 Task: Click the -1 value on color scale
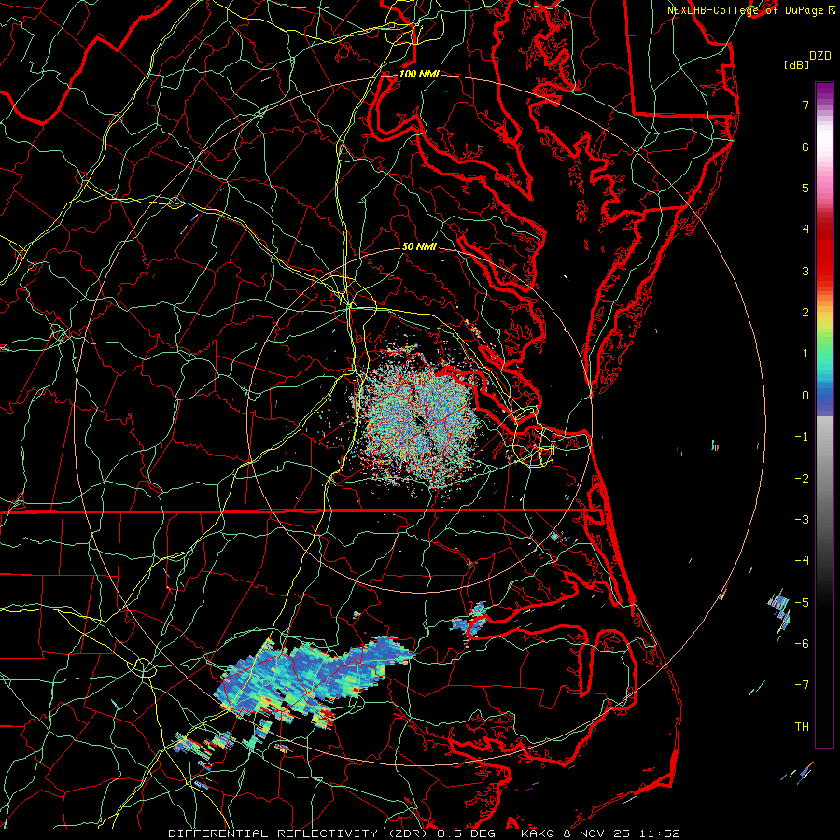point(802,437)
